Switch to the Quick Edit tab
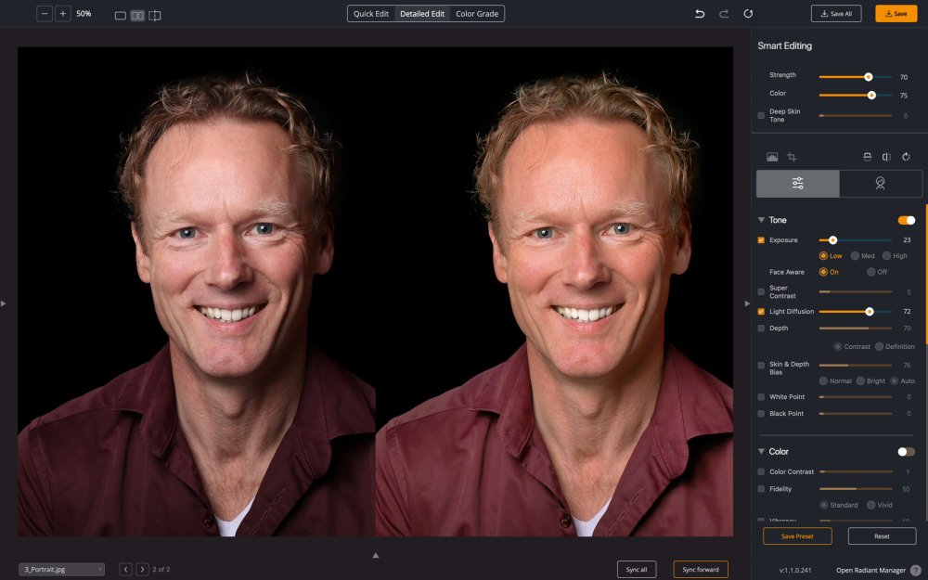 click(x=371, y=14)
